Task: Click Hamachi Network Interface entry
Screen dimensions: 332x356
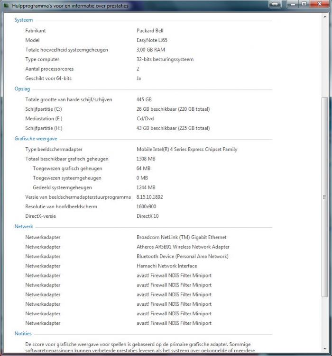Action: tap(166, 266)
